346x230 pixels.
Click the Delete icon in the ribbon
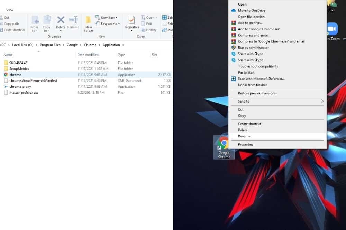61,21
